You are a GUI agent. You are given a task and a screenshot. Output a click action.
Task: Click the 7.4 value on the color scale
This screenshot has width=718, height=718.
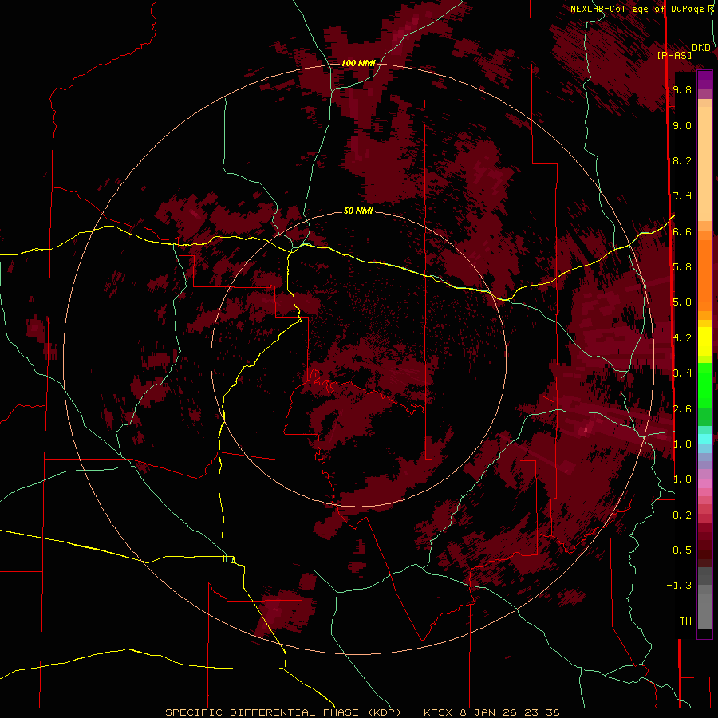(x=682, y=196)
